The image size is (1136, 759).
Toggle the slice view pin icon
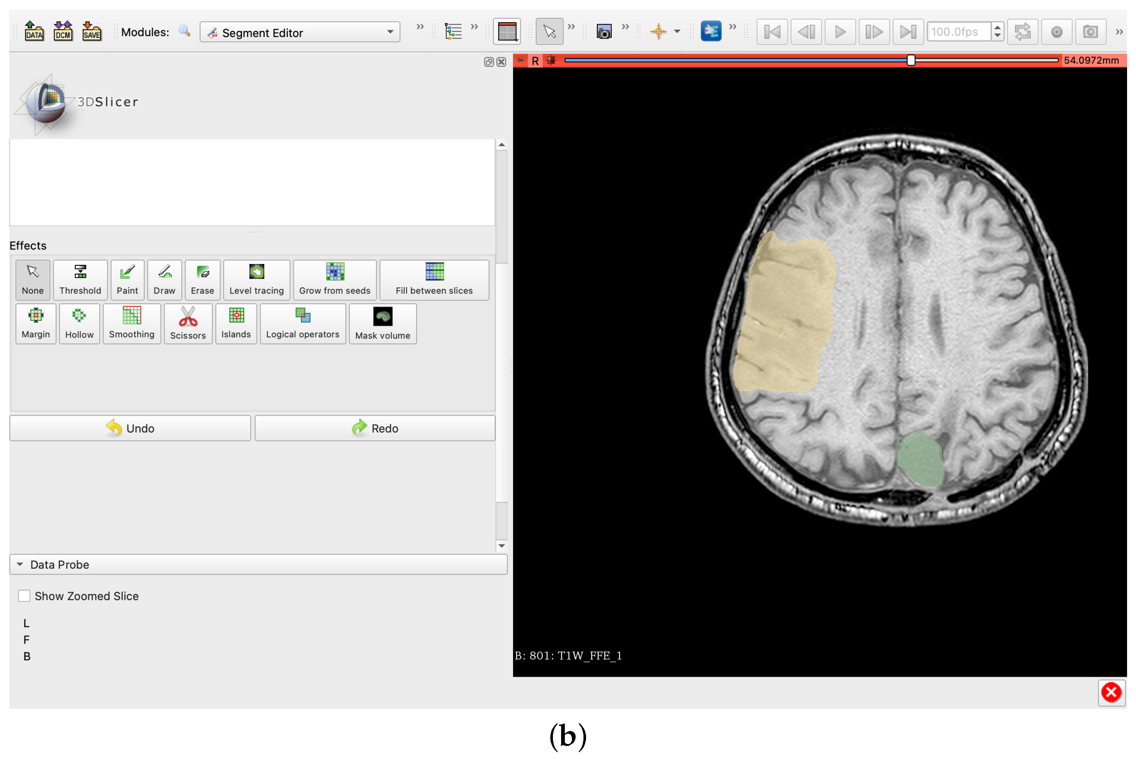pyautogui.click(x=521, y=60)
